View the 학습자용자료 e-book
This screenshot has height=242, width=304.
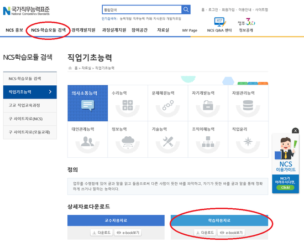231,233
